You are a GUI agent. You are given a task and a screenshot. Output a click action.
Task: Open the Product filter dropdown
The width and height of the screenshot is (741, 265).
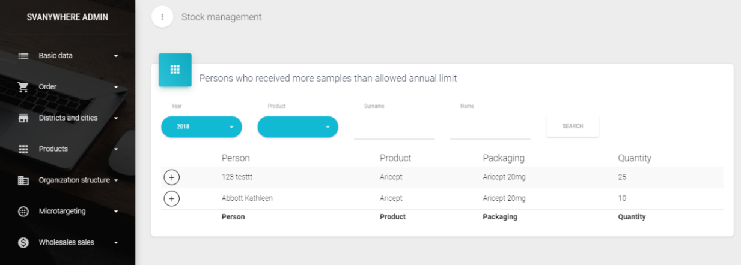[x=297, y=127]
